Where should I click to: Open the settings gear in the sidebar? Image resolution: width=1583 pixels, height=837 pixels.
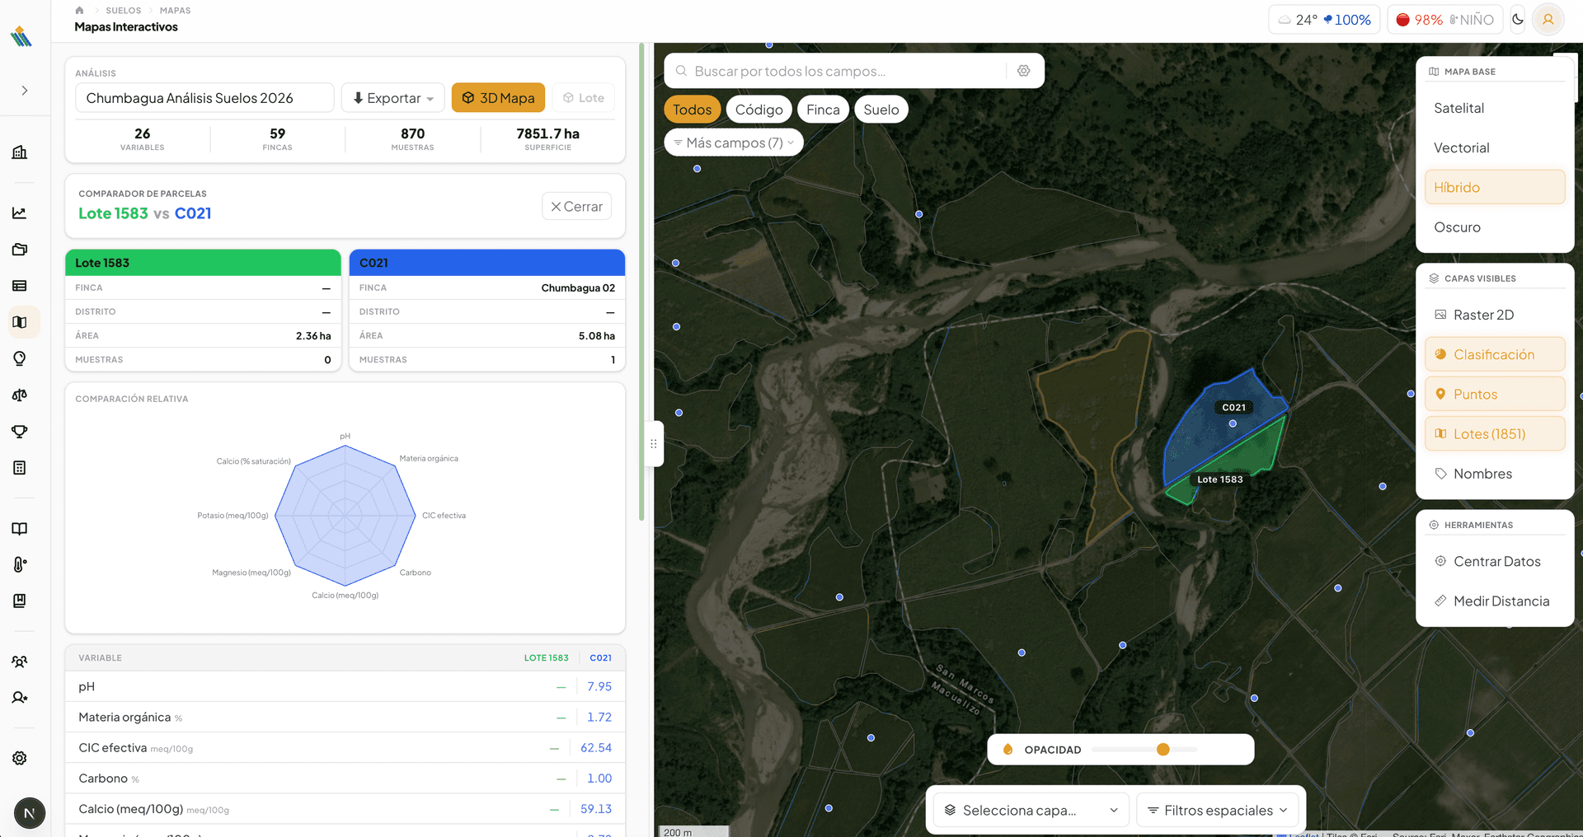click(20, 758)
